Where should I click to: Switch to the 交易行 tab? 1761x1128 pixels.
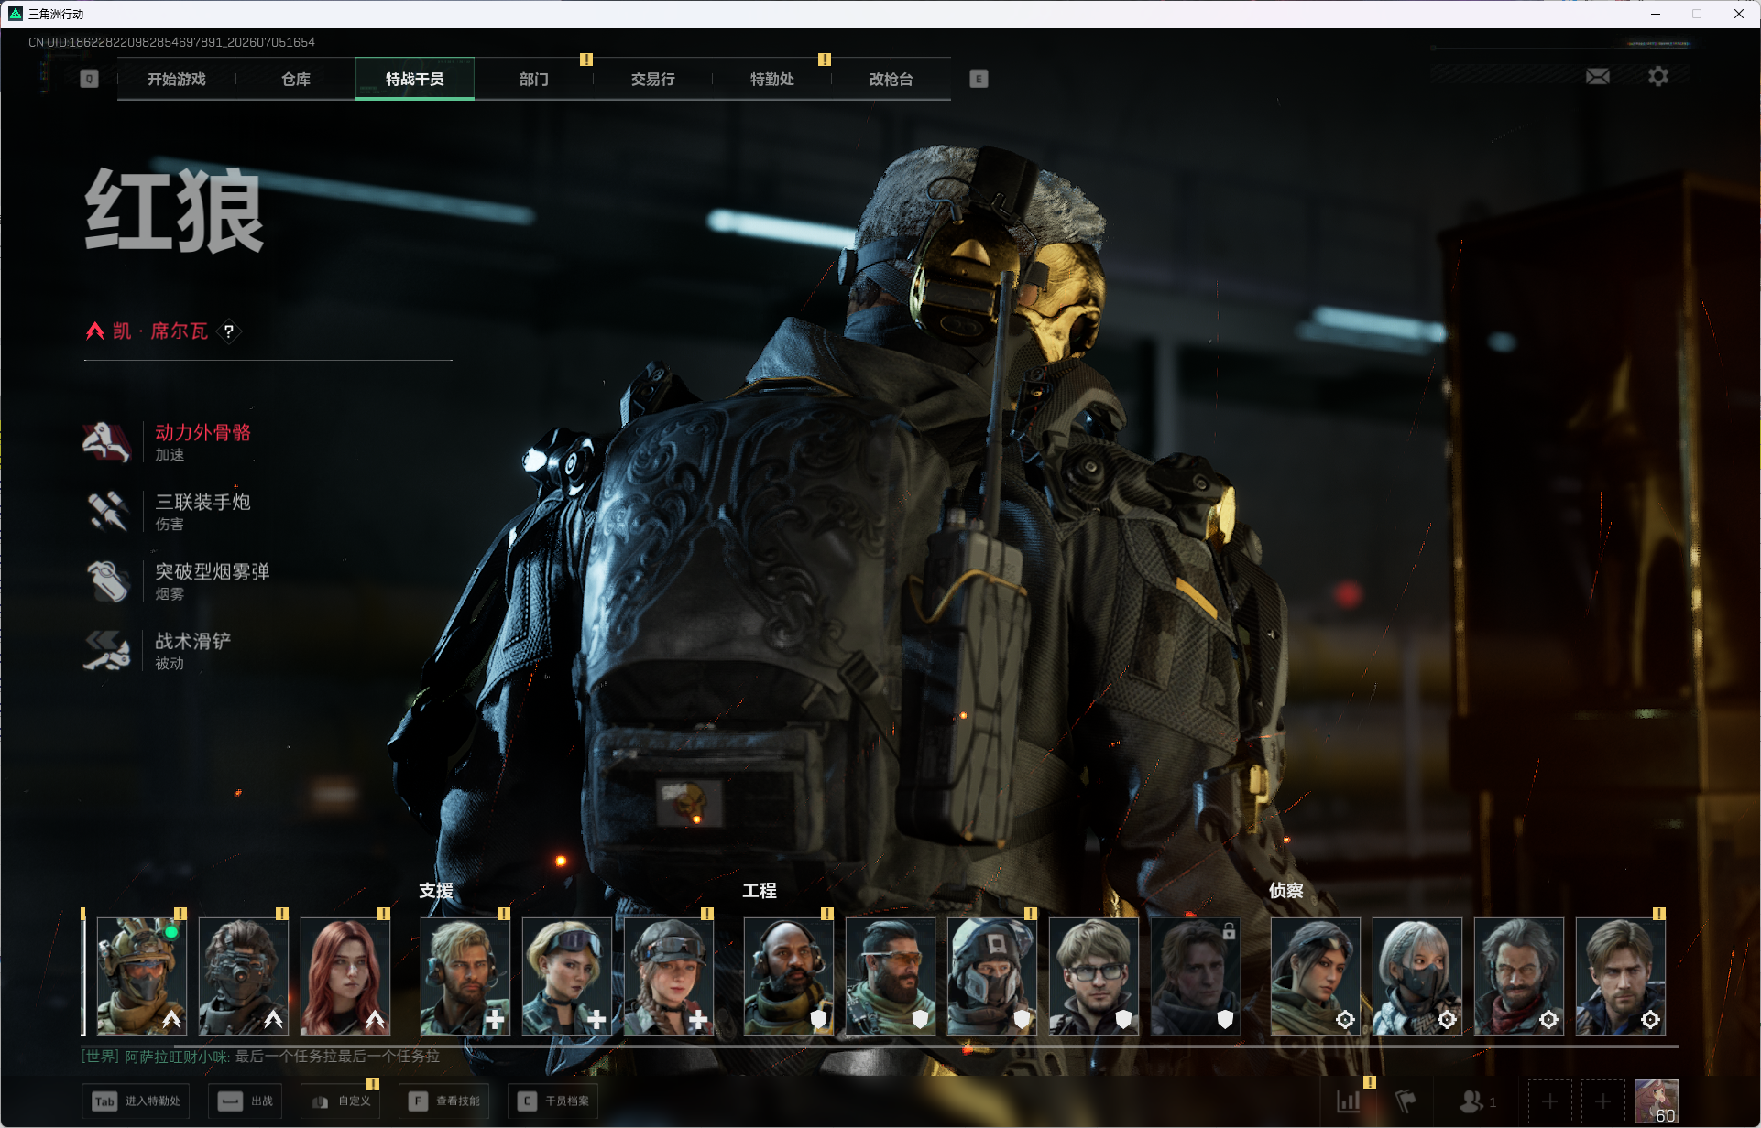coord(653,80)
